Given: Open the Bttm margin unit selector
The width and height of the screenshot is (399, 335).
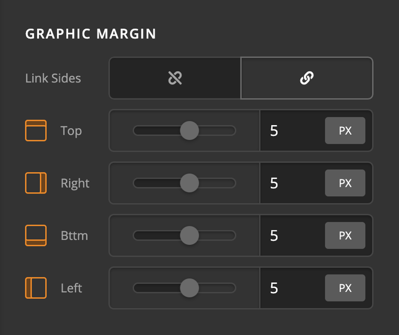Looking at the screenshot, I should tap(345, 236).
